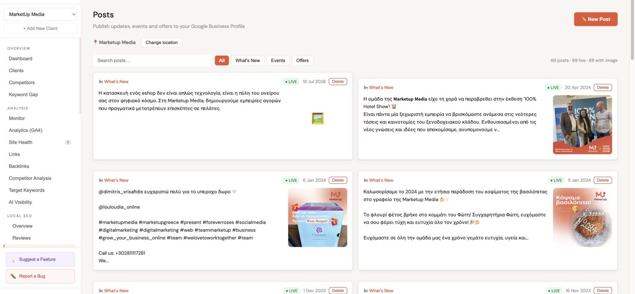Click the @louloudia_online mention text
The image size is (635, 294).
119,207
